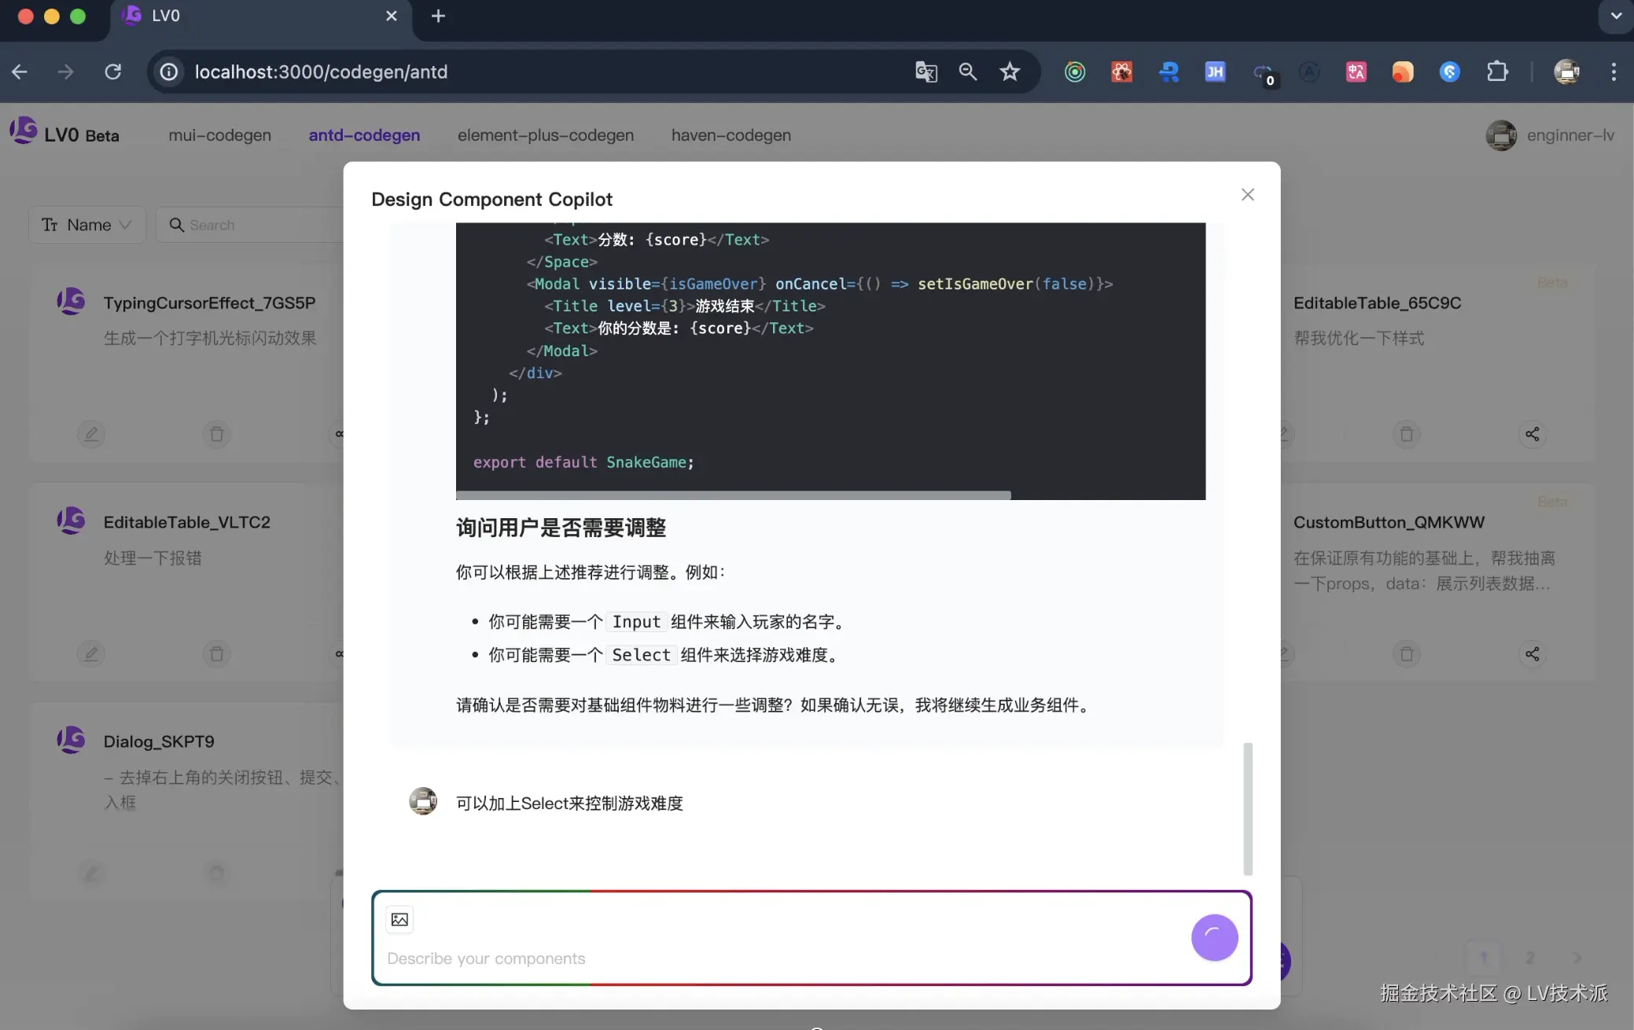Click edit icon on EditableTable_VLTC2 card

[91, 653]
